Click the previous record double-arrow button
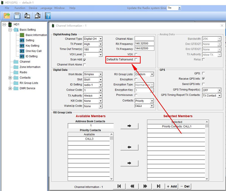 coord(132,186)
